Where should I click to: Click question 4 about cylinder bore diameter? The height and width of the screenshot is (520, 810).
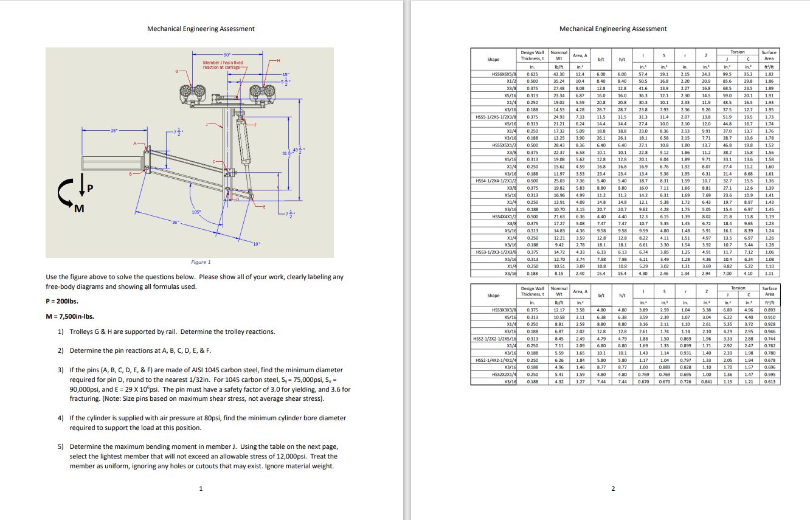point(202,423)
